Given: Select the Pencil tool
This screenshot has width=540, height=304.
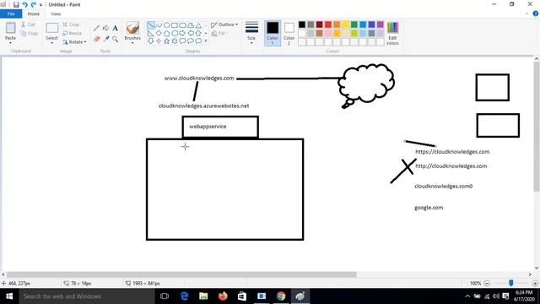Looking at the screenshot, I should [96, 28].
